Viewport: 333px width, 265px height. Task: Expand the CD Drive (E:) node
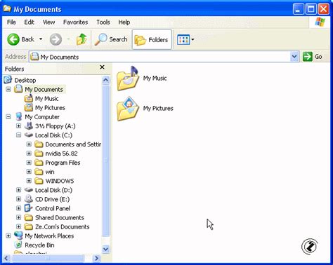pyautogui.click(x=19, y=199)
